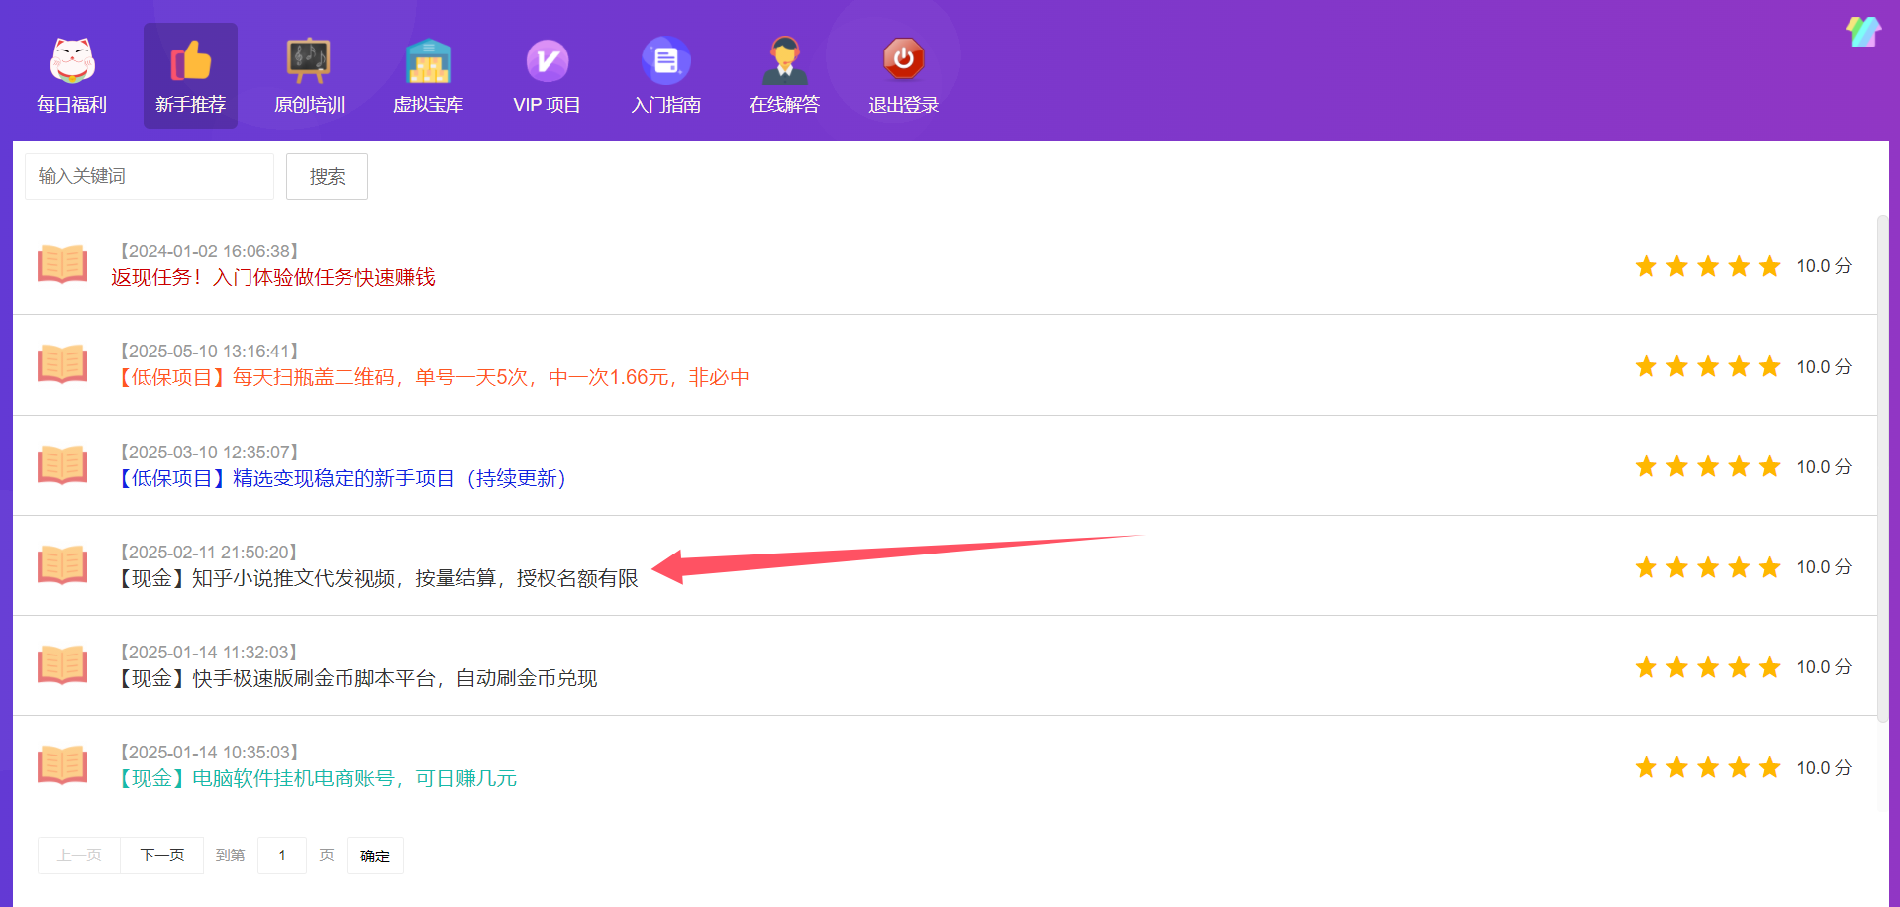Open 快手极速版刷金币脚本平台 link

coord(358,679)
